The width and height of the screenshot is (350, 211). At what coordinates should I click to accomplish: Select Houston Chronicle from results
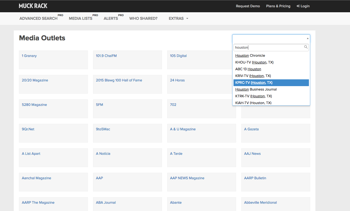pos(271,55)
